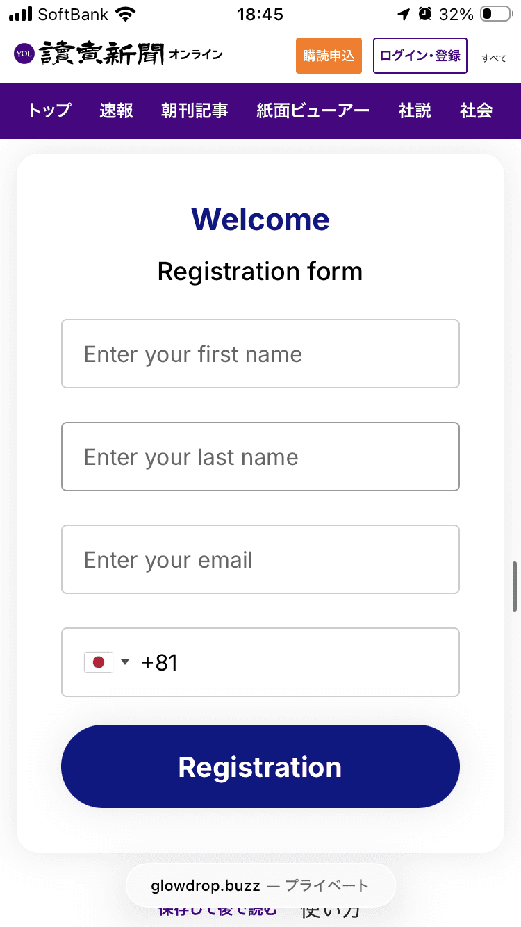
Task: Open the すべて menu at top right
Action: pos(495,58)
